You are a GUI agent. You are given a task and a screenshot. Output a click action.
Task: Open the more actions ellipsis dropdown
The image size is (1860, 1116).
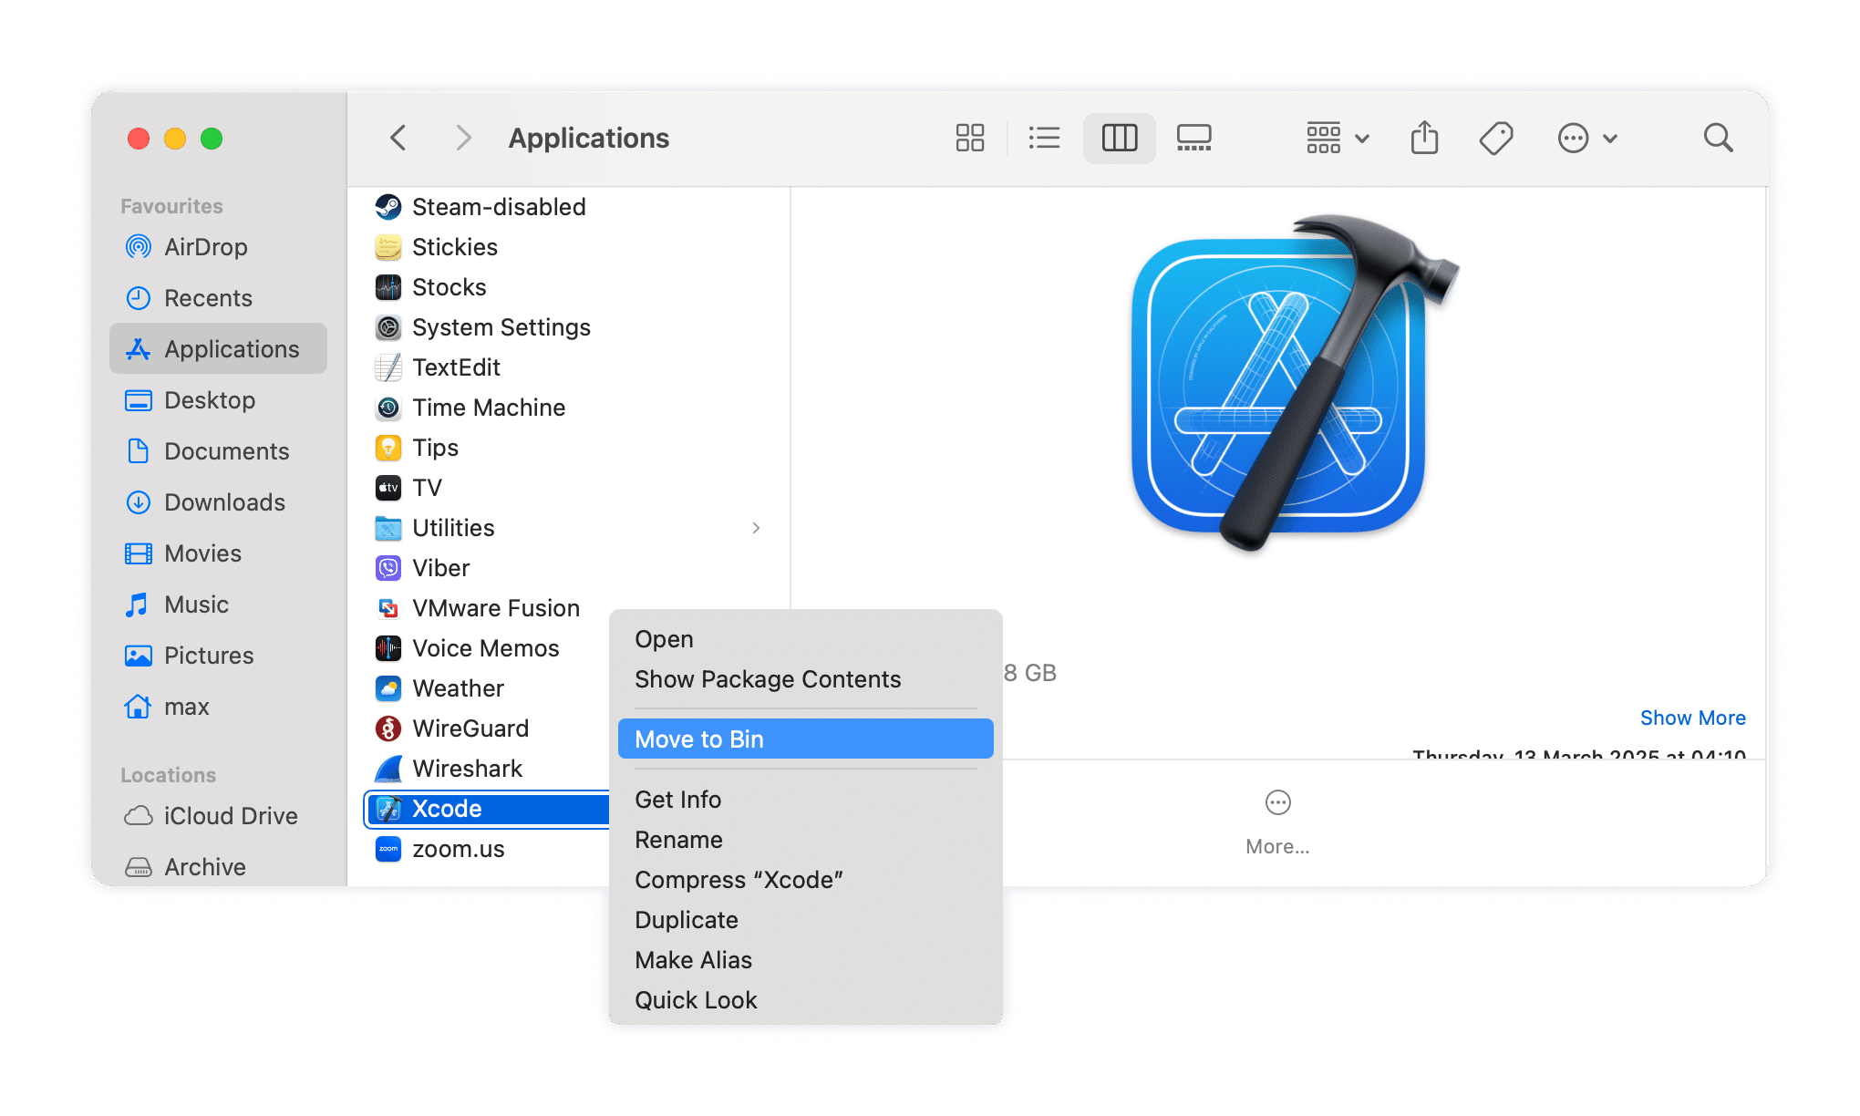(x=1586, y=137)
